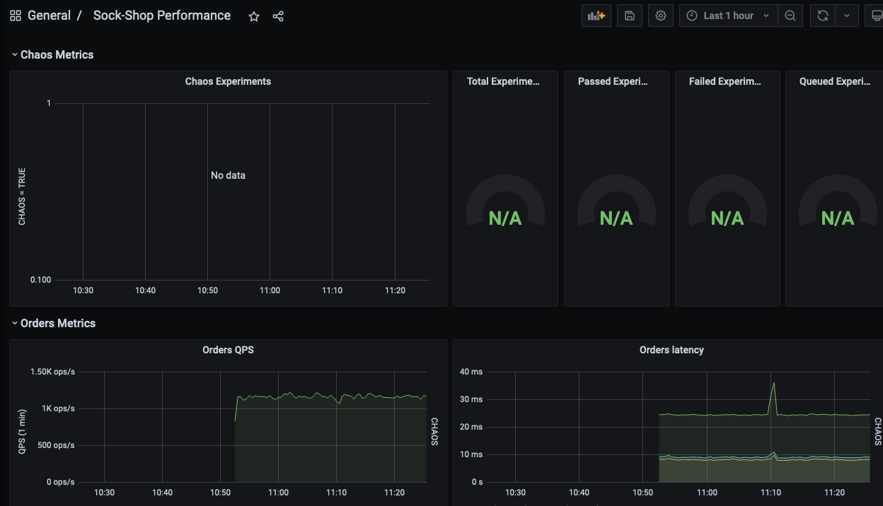Open the Last 1 hour time picker
Image resolution: width=883 pixels, height=506 pixels.
pos(727,15)
